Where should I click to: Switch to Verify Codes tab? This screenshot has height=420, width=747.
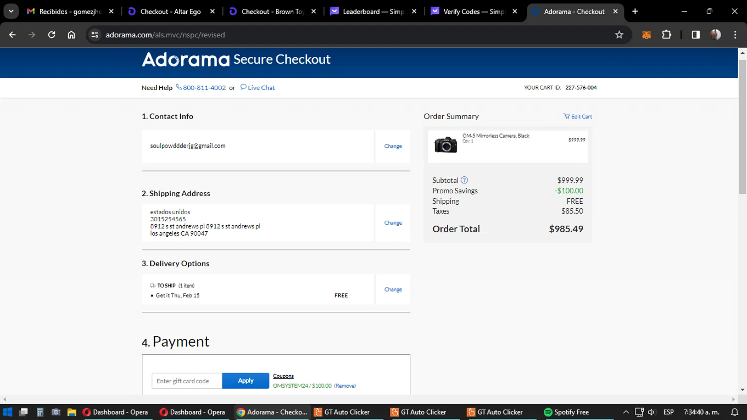(473, 11)
